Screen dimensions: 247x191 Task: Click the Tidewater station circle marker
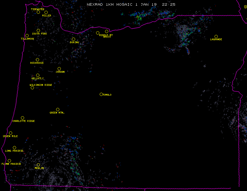(38, 12)
